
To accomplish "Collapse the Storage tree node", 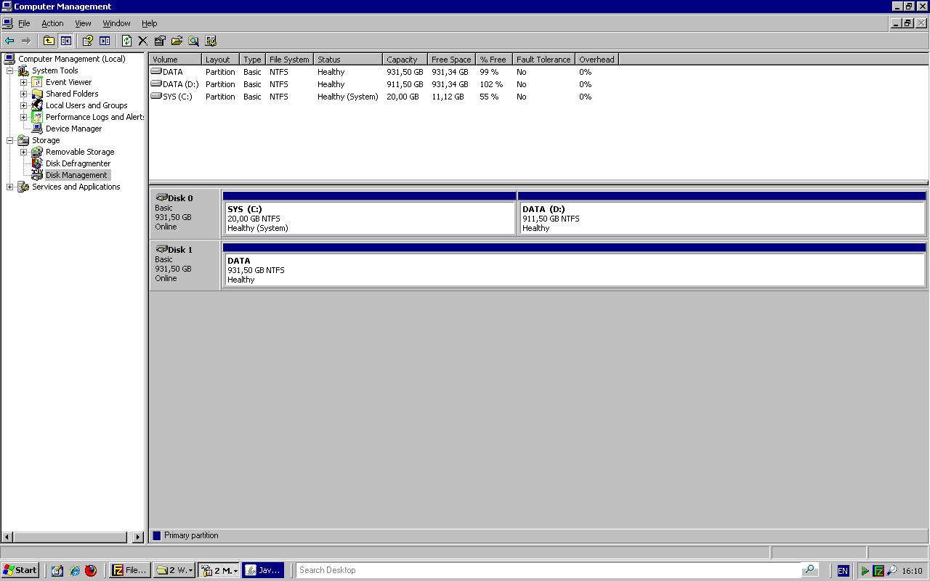I will click(x=9, y=140).
